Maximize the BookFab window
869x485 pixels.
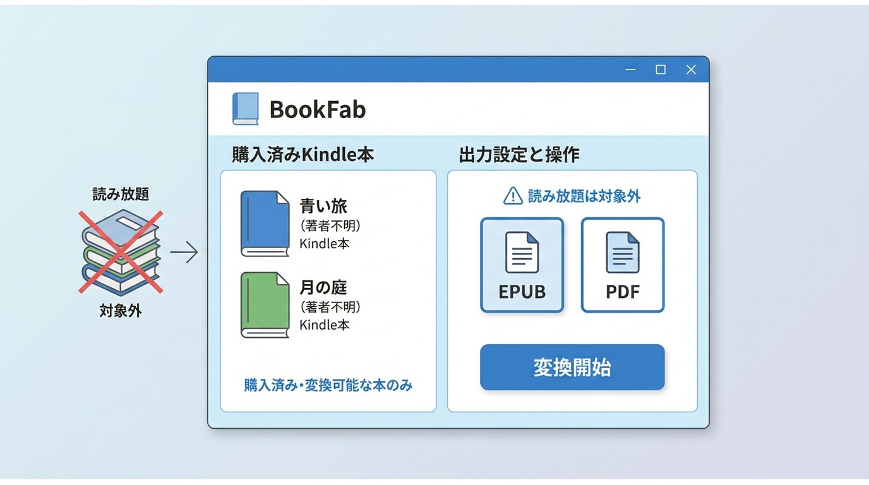661,69
